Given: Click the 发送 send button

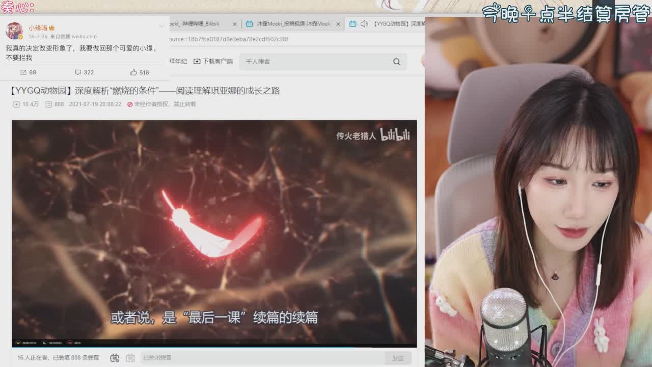Looking at the screenshot, I should click(398, 358).
